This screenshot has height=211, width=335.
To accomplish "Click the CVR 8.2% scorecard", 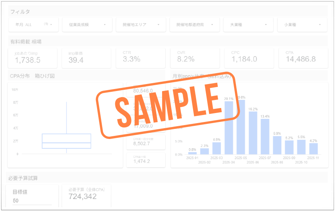I will 195,57.
